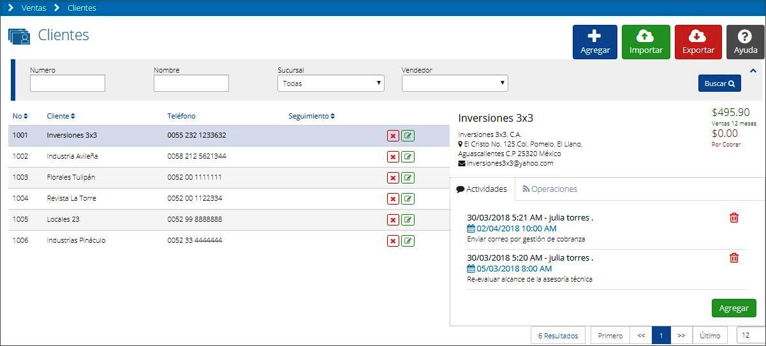Select the Revista La Torre row name
This screenshot has height=346, width=766.
(x=71, y=198)
